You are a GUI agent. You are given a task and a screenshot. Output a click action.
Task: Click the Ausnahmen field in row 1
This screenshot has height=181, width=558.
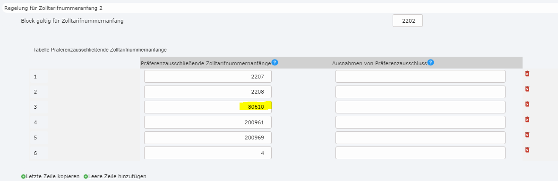[x=421, y=77]
